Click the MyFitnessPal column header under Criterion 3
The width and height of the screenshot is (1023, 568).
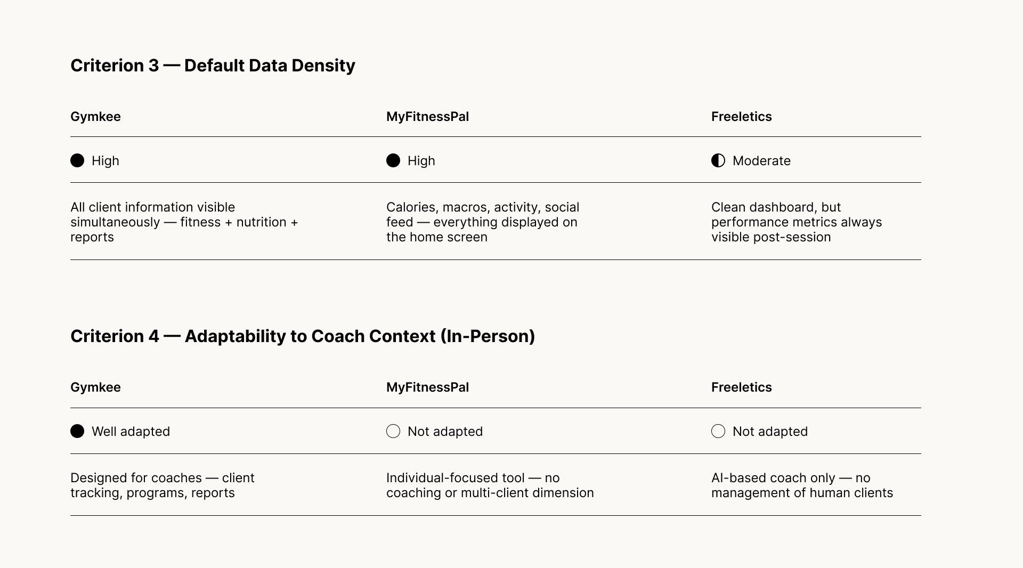tap(427, 117)
